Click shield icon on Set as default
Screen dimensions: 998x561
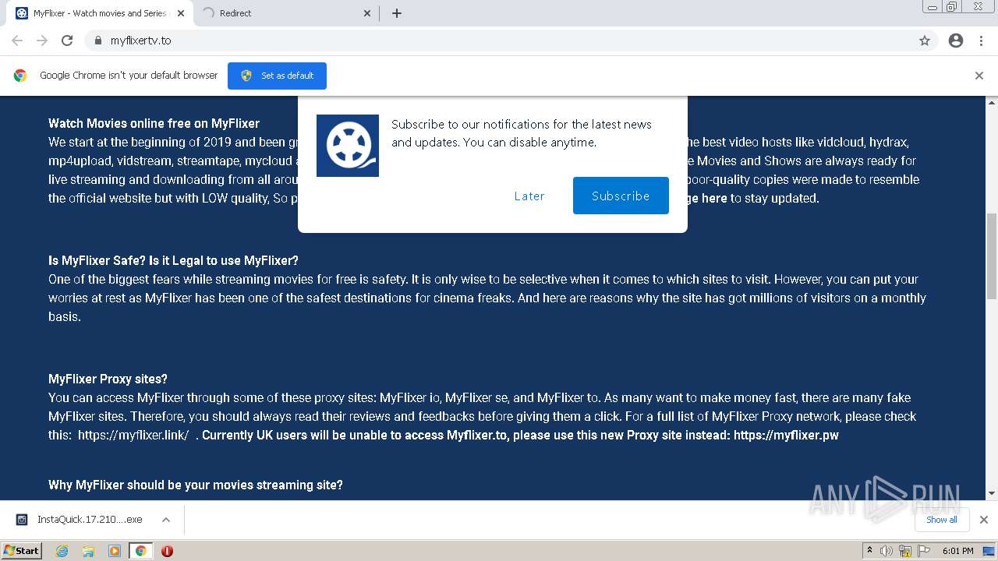pyautogui.click(x=246, y=76)
